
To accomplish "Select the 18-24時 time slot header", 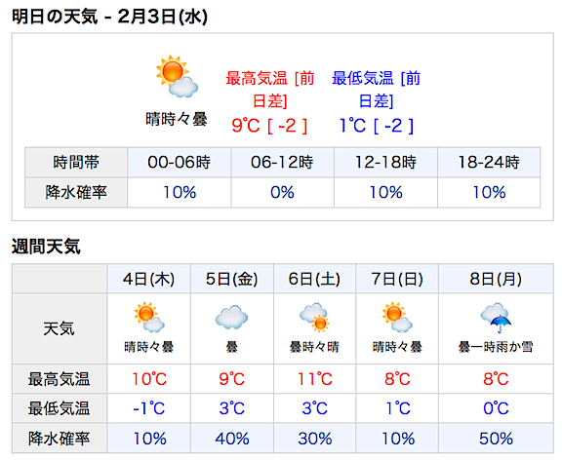I will [x=489, y=162].
